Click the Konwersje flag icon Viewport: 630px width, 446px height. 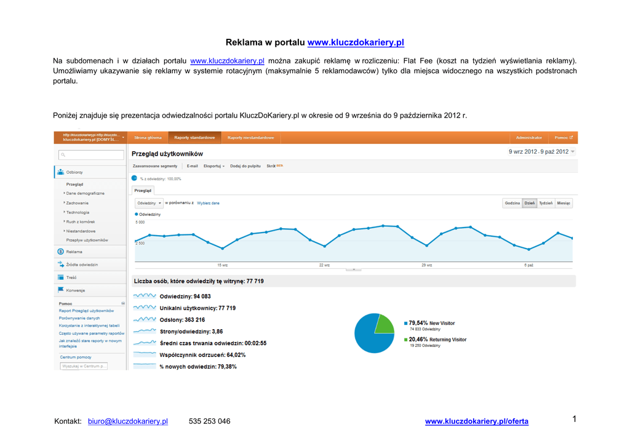[x=60, y=290]
